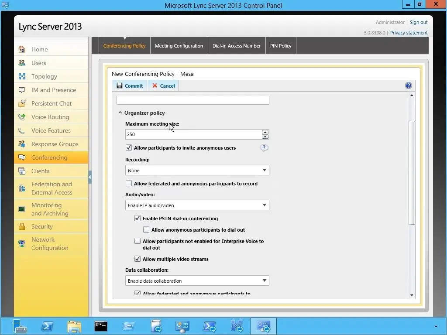447x335 pixels.
Task: Click the Voice Routing phone icon
Action: point(22,117)
